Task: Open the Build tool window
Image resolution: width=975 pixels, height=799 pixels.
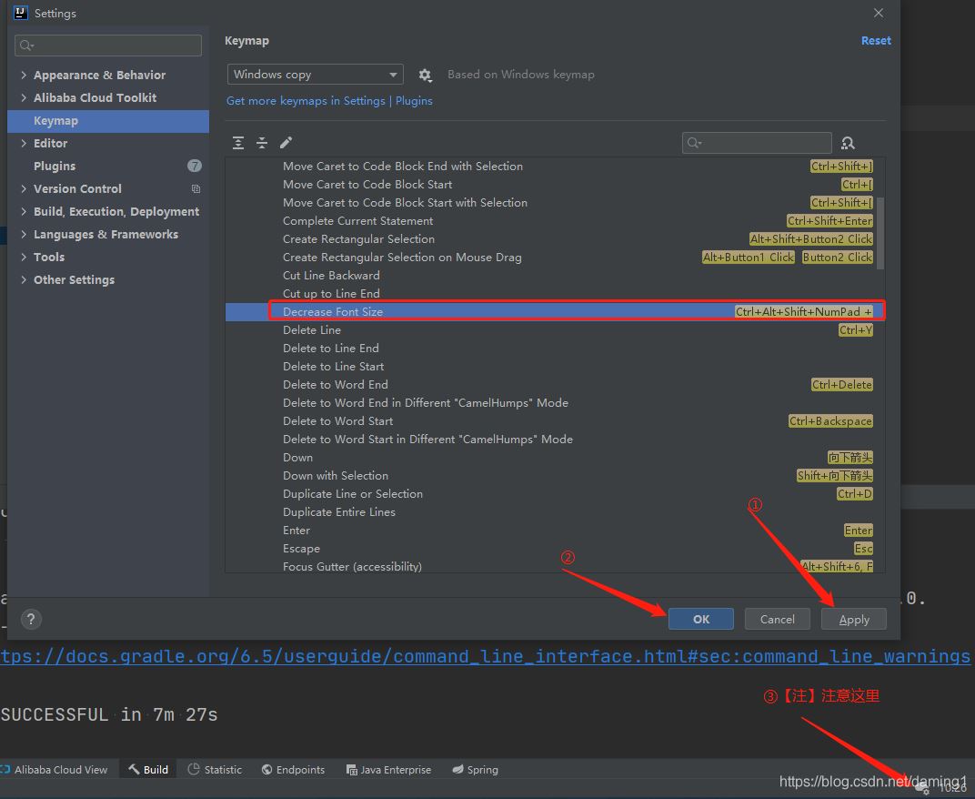Action: pos(148,770)
